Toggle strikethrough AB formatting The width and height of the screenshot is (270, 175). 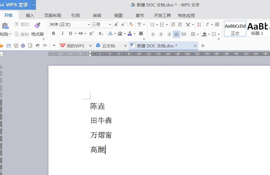click(x=81, y=33)
